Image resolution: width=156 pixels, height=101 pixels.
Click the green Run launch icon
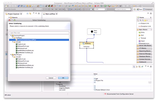click(105, 6)
